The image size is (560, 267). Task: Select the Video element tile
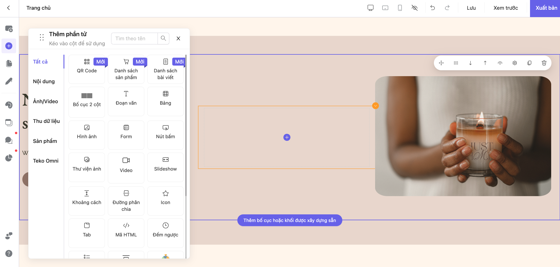[126, 168]
